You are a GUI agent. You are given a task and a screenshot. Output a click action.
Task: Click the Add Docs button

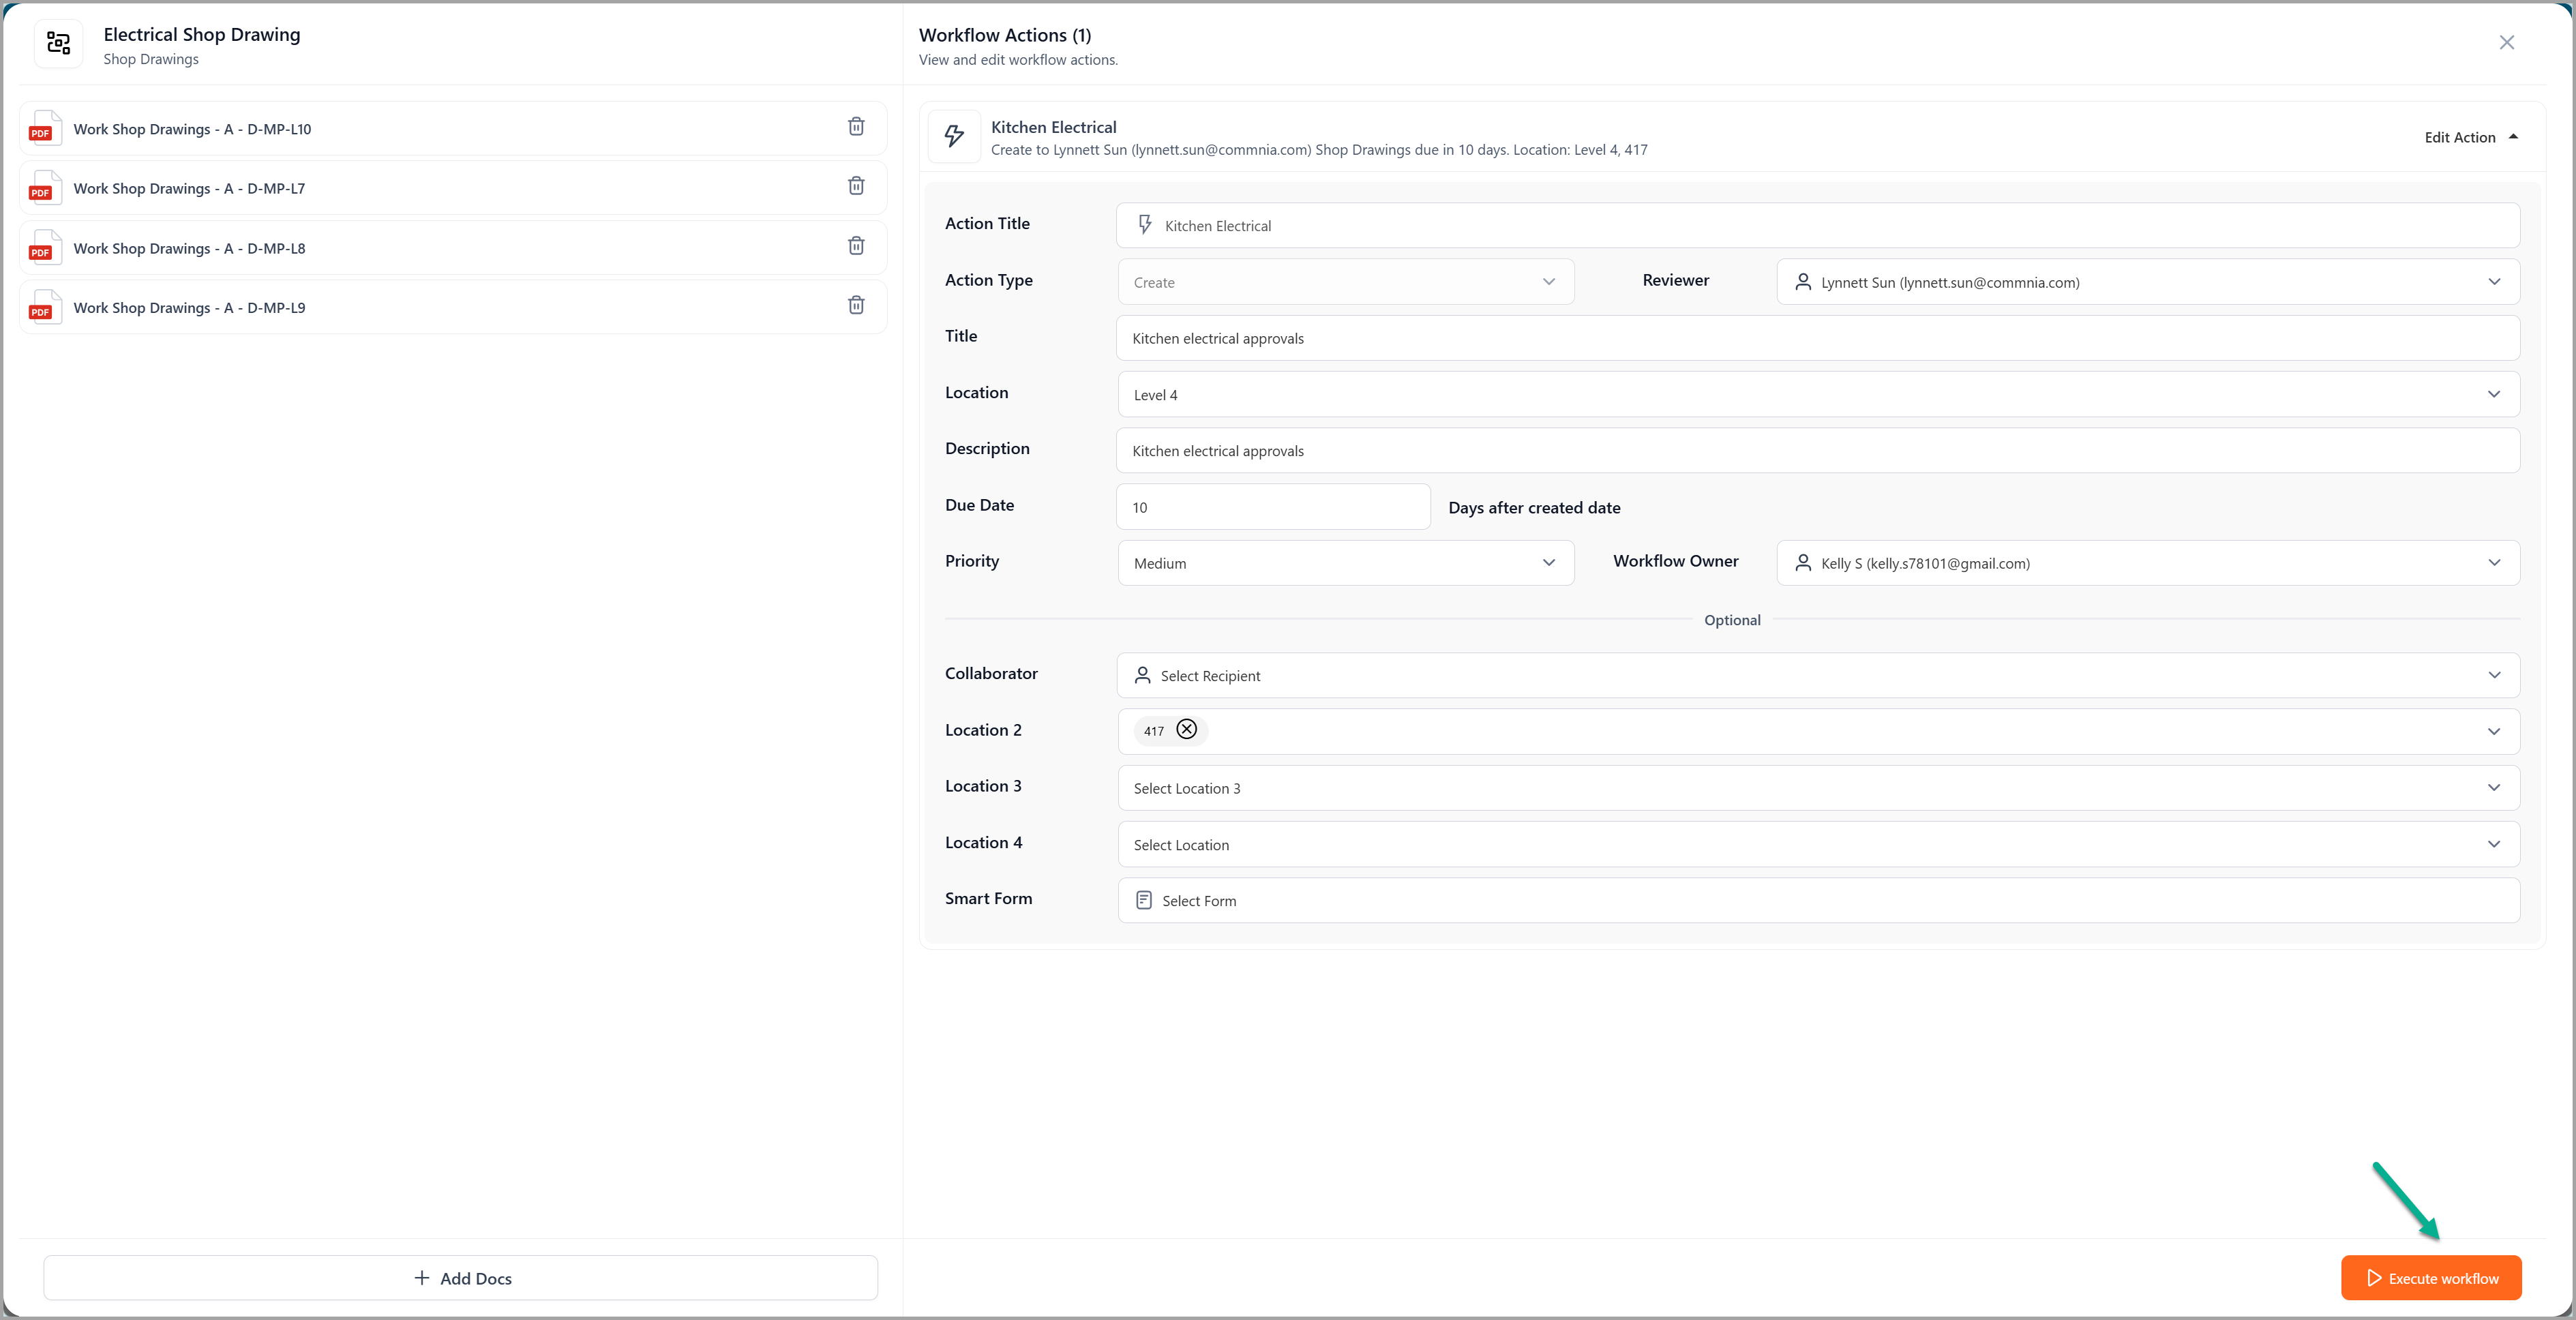click(x=461, y=1278)
